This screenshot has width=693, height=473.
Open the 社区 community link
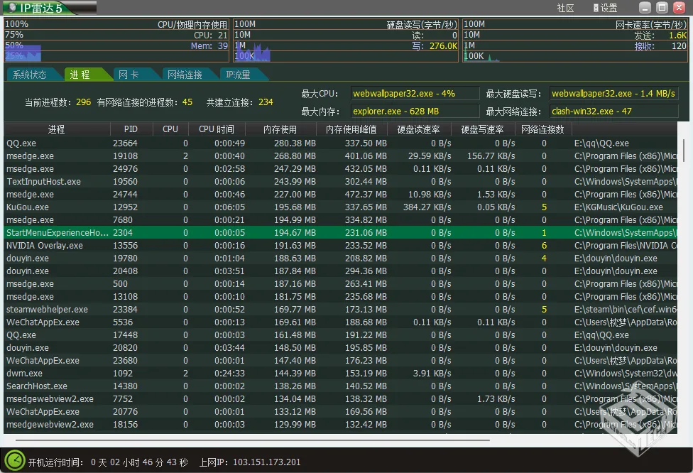click(x=565, y=8)
